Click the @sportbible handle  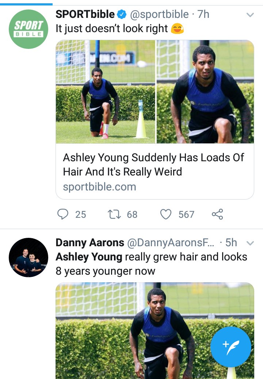click(x=160, y=15)
